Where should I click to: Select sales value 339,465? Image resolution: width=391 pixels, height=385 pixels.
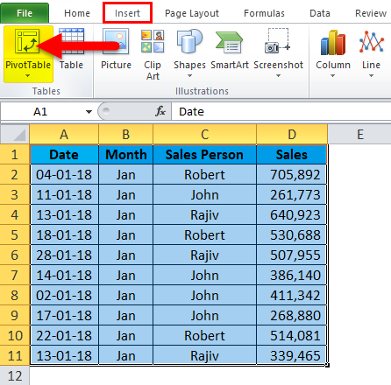tap(292, 355)
